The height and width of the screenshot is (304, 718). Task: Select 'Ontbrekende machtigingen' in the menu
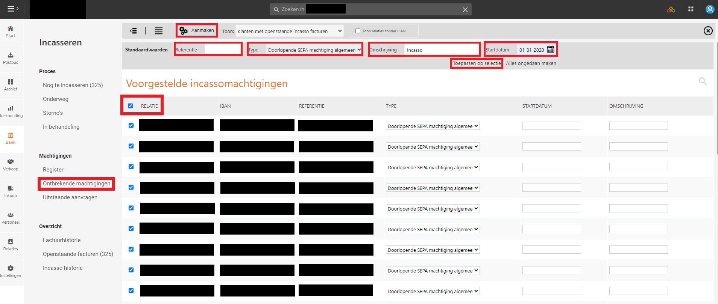pos(77,184)
